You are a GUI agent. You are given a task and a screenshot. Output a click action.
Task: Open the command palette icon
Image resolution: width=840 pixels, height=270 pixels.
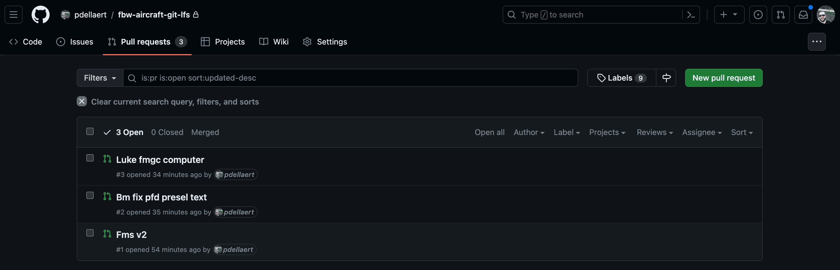tap(691, 15)
